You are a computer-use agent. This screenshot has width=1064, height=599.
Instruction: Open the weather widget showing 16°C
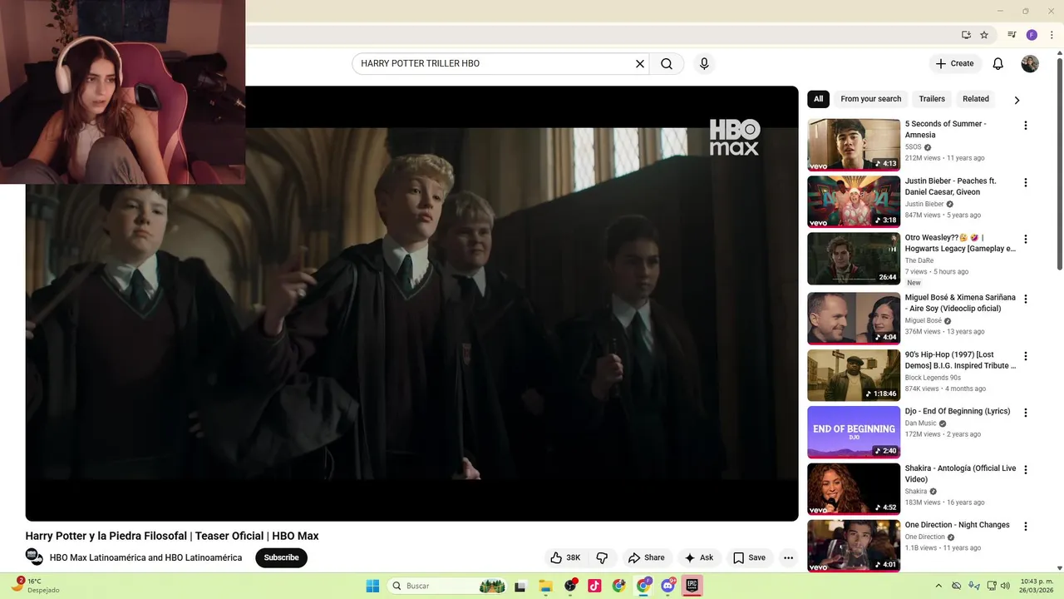[36, 586]
